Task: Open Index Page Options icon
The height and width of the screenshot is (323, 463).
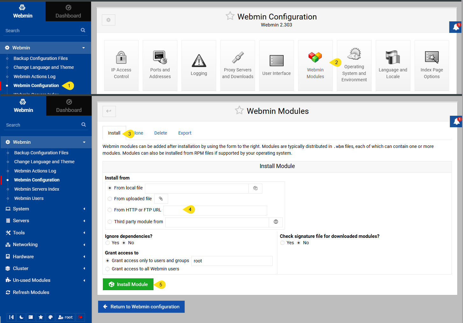Action: 432,65
